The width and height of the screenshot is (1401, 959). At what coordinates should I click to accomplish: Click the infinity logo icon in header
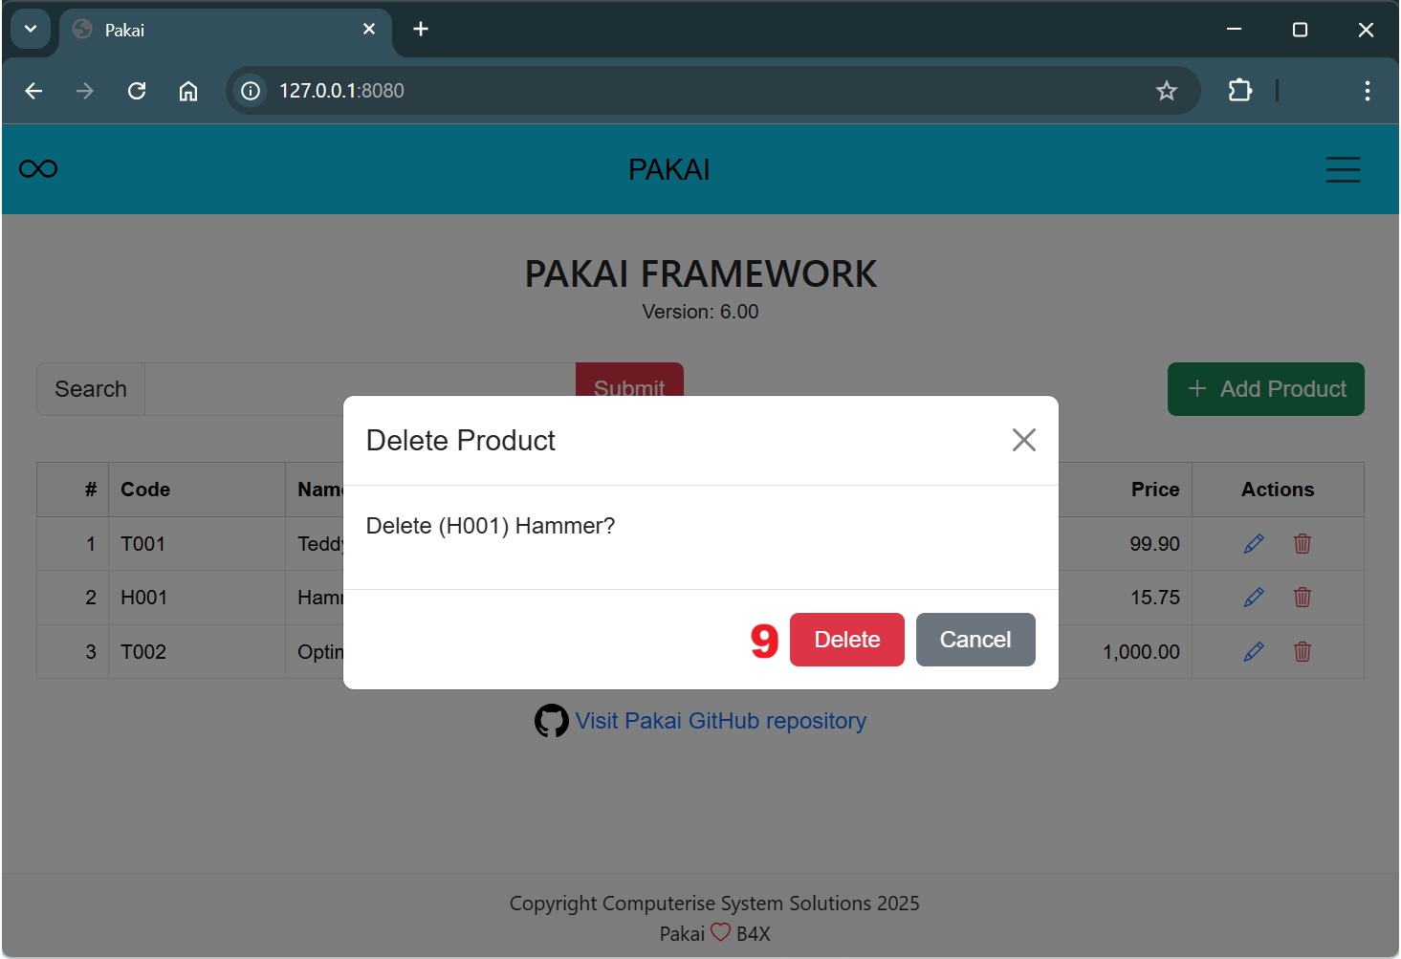[38, 169]
